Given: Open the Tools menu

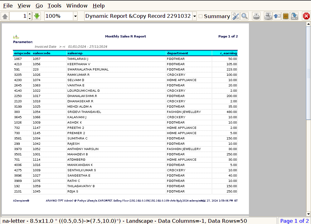Looking at the screenshot, I should [54, 6].
